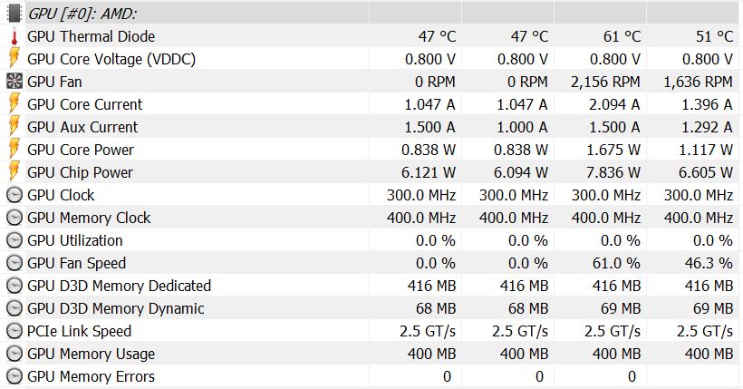Select the GPU Memory Usage sensor label
This screenshot has width=743, height=389.
pyautogui.click(x=91, y=354)
